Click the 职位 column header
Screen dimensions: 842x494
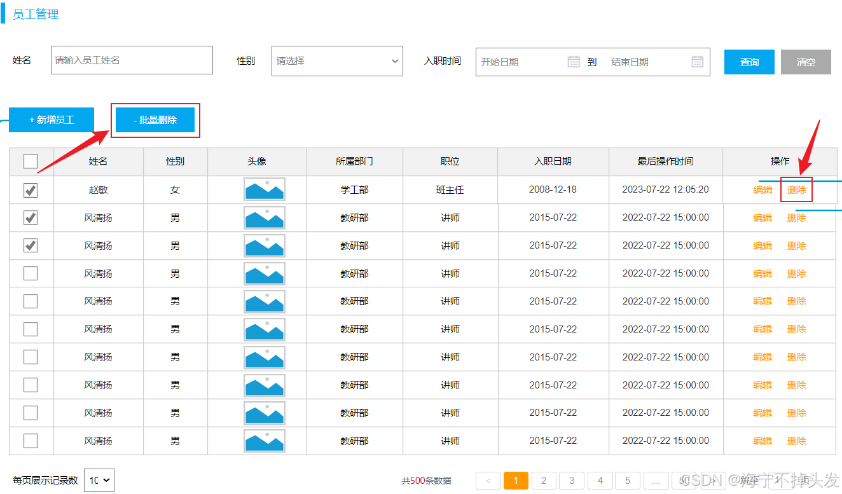click(x=450, y=161)
